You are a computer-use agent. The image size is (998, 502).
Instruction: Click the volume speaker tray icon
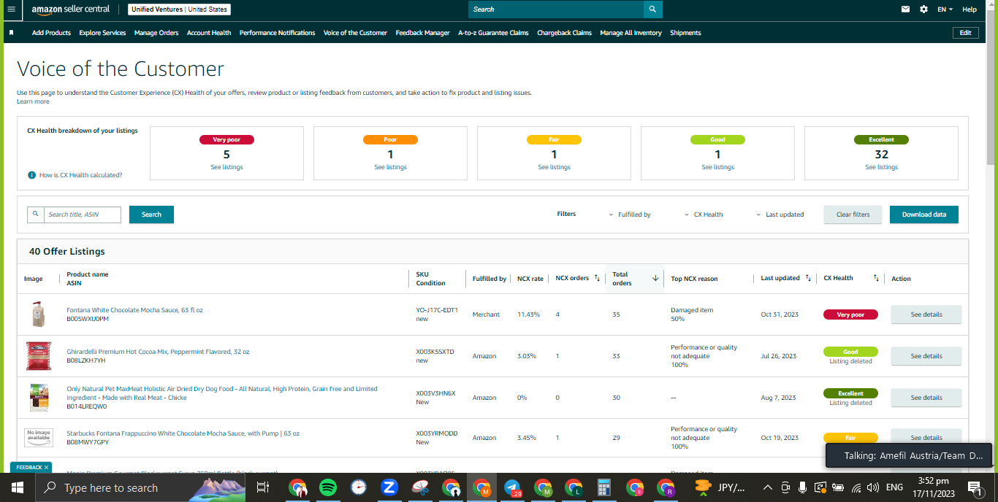(873, 487)
